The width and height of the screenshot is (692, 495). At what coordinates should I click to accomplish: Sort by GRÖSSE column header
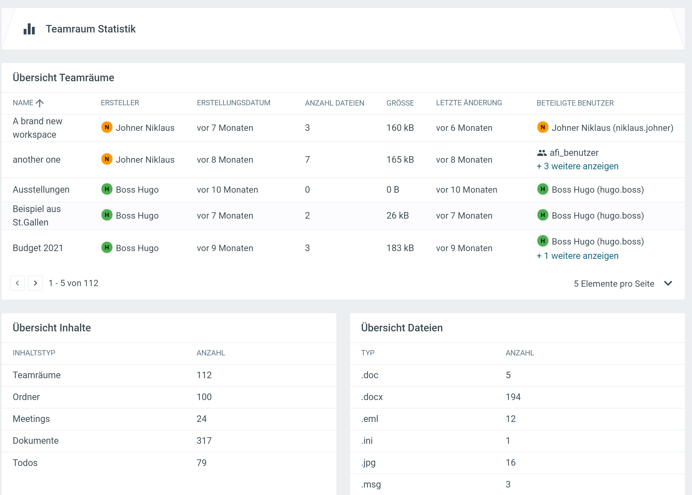400,103
